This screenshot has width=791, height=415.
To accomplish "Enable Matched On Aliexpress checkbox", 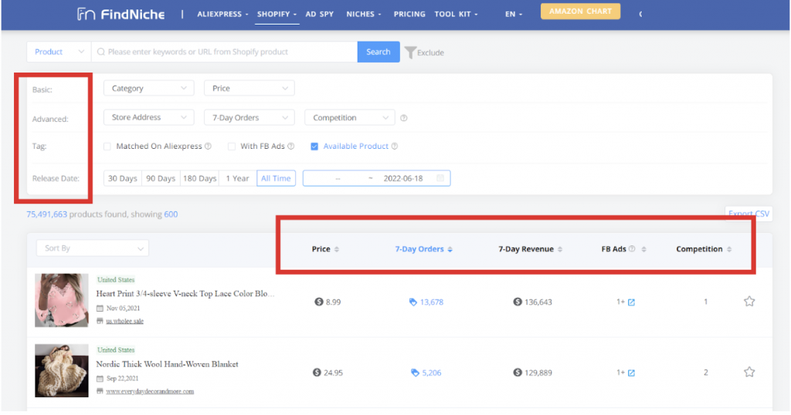I will [107, 147].
